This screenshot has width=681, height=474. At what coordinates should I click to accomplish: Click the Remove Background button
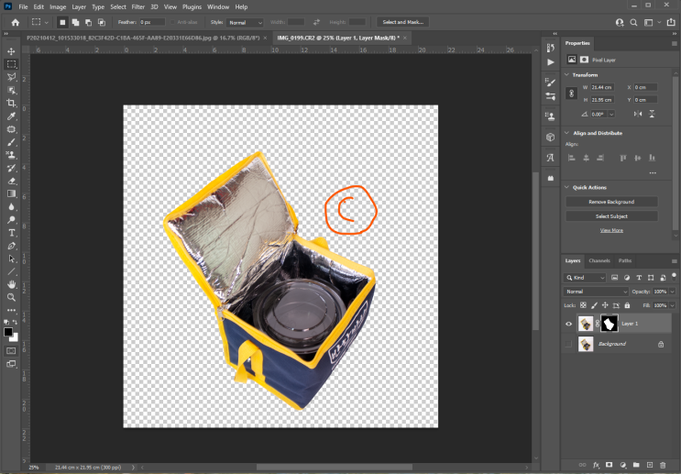(x=611, y=202)
